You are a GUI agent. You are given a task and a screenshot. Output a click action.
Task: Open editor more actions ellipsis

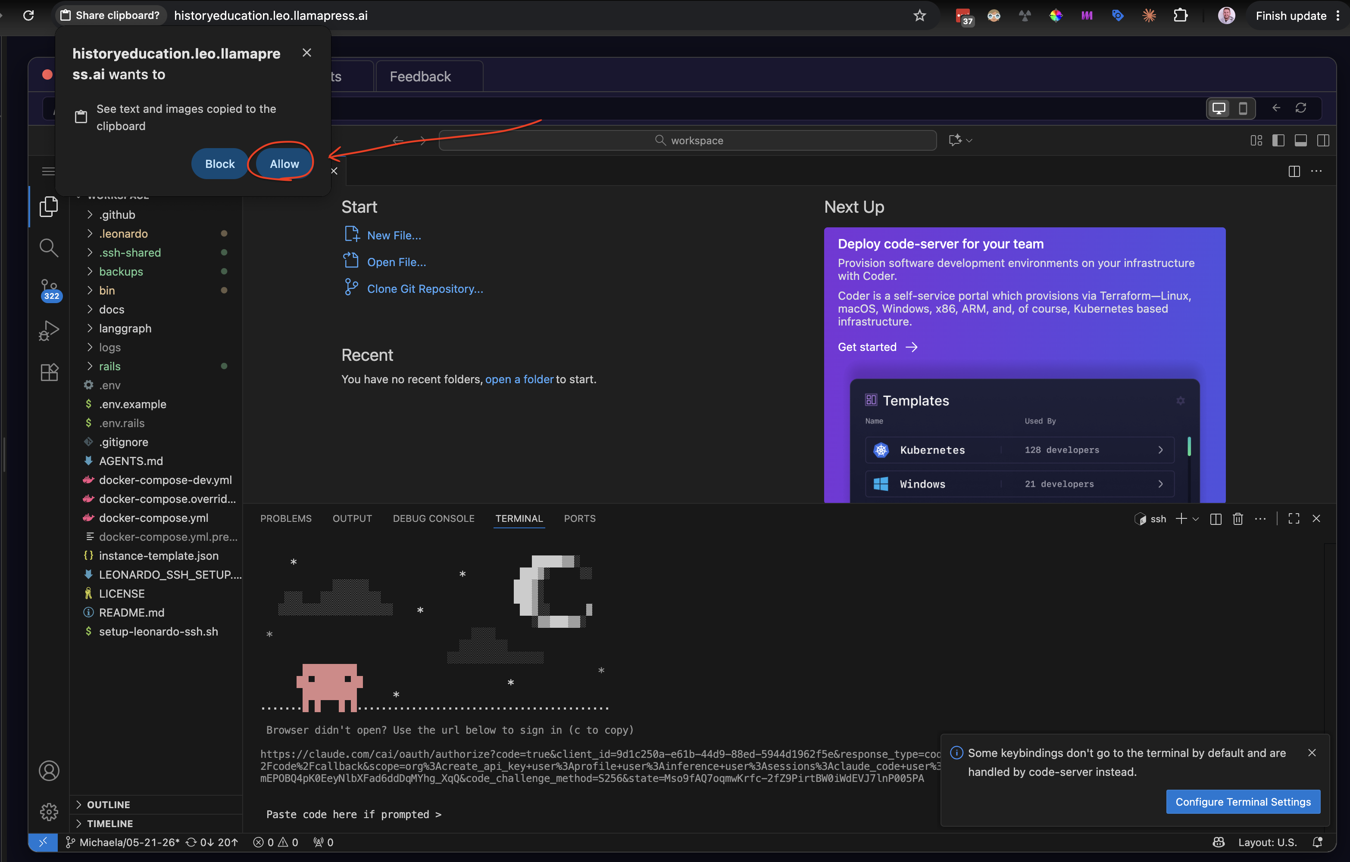pyautogui.click(x=1316, y=171)
